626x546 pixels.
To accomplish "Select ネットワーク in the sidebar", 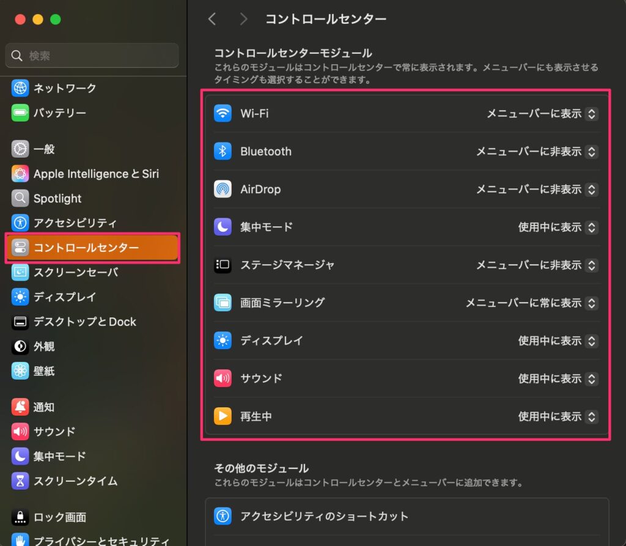I will click(x=64, y=88).
